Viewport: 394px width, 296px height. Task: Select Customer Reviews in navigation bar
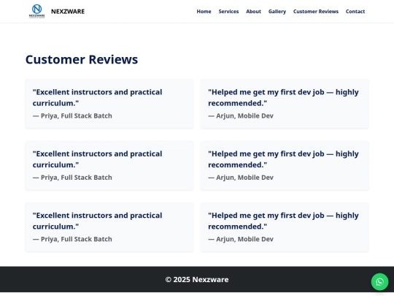[x=316, y=12]
